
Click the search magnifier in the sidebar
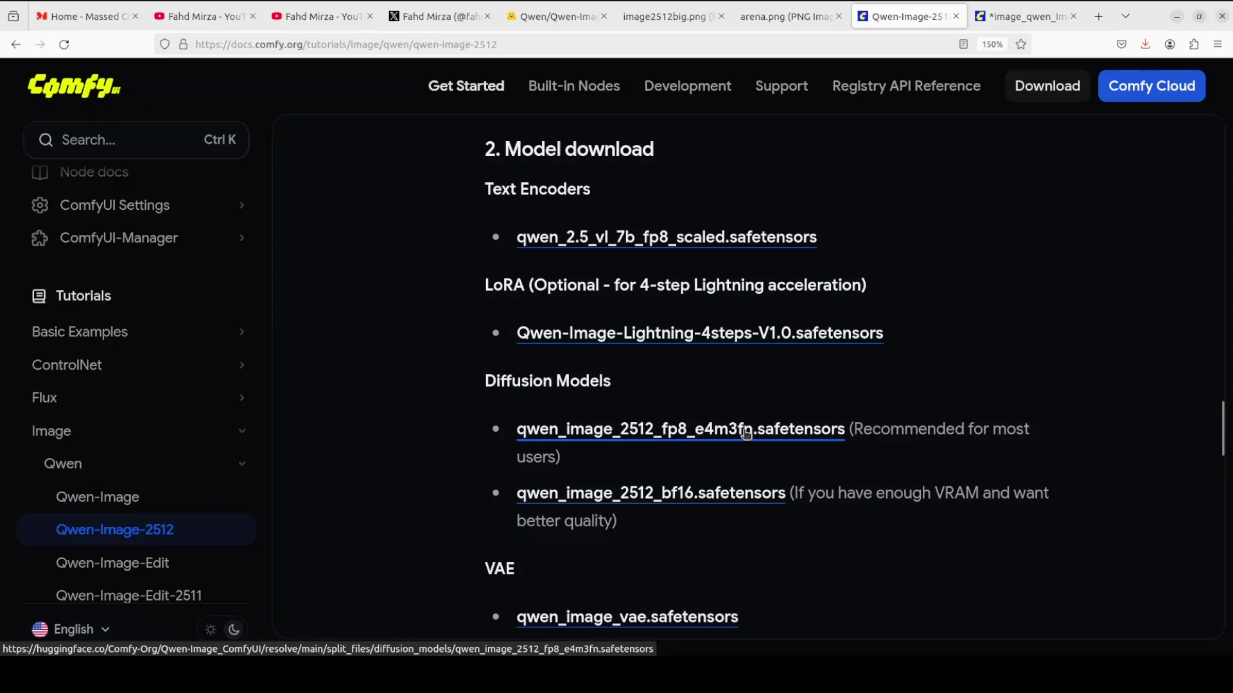(46, 140)
